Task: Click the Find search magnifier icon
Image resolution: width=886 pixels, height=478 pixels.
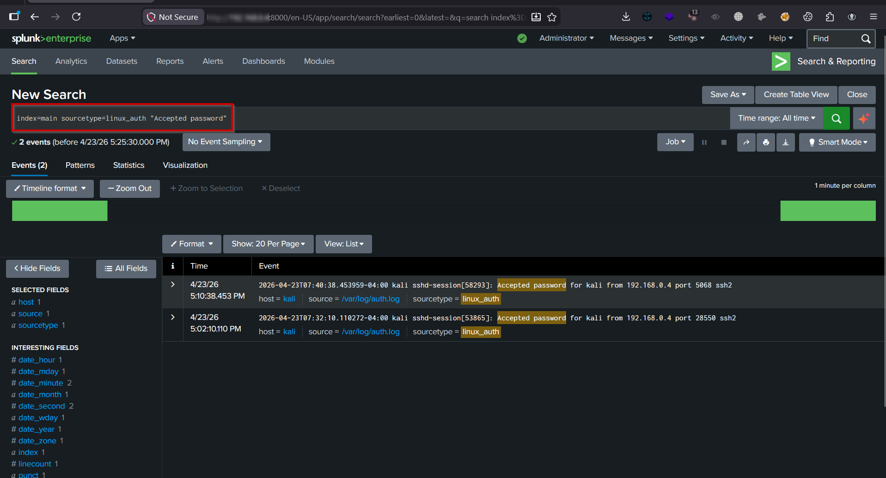Action: pyautogui.click(x=866, y=39)
